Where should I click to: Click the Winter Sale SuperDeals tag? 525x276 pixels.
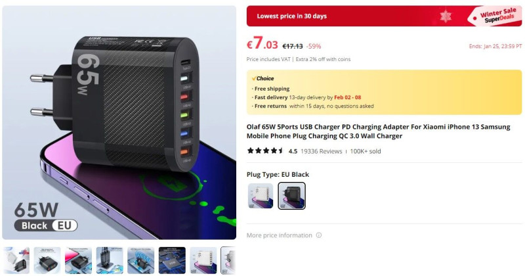pos(496,16)
